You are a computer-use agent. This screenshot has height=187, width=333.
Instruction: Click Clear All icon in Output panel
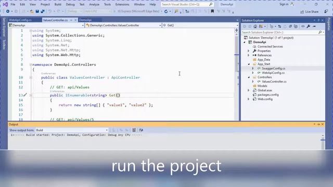(x=134, y=130)
